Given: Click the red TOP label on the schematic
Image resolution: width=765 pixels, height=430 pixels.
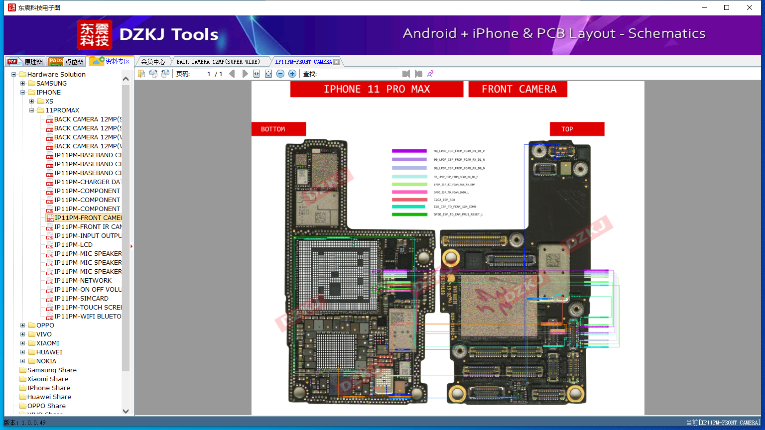Looking at the screenshot, I should coord(577,129).
